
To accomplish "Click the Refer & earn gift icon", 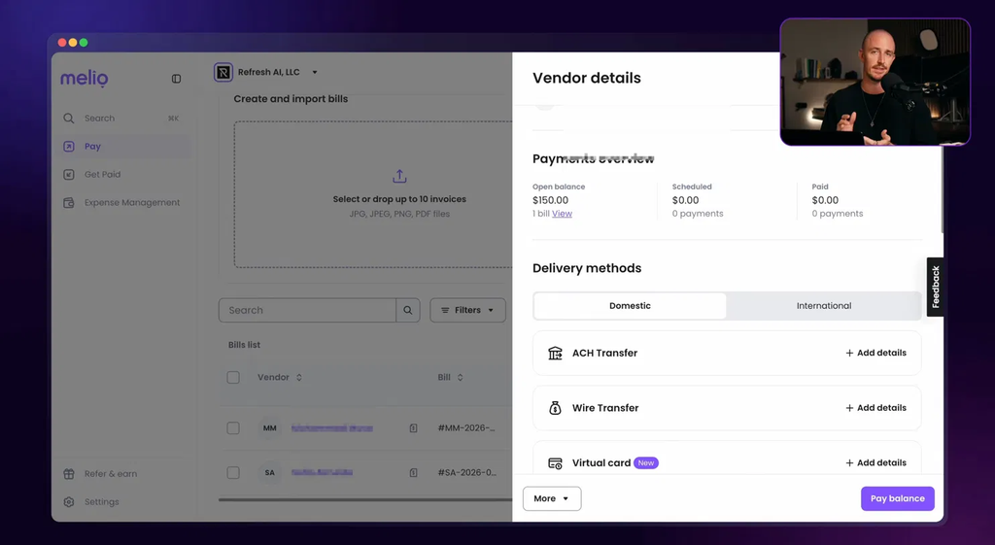I will [69, 474].
